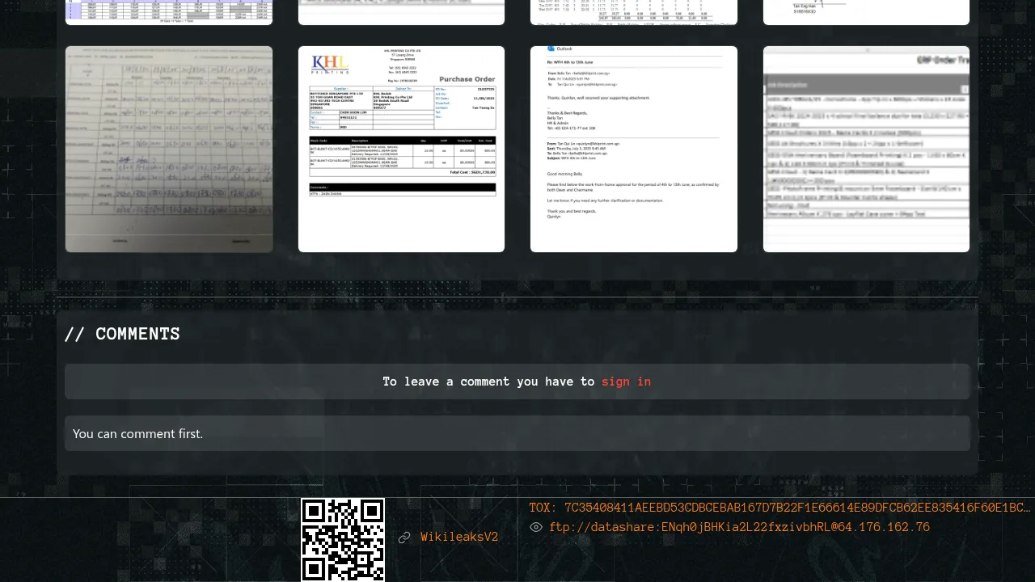The height and width of the screenshot is (582, 1035).
Task: Select the TOX ID text string
Action: click(x=779, y=508)
